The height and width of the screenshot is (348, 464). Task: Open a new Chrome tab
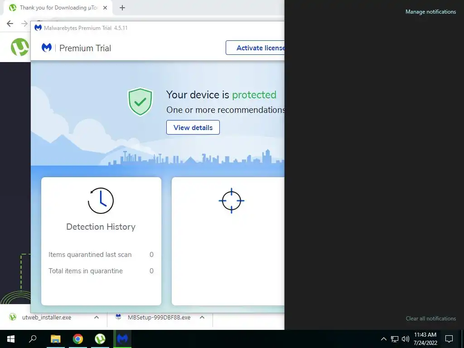[122, 8]
